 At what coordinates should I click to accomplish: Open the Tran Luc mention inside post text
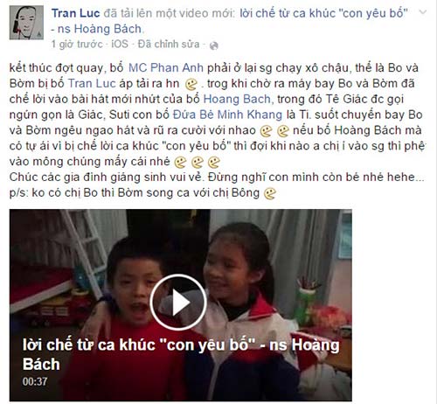pyautogui.click(x=92, y=83)
